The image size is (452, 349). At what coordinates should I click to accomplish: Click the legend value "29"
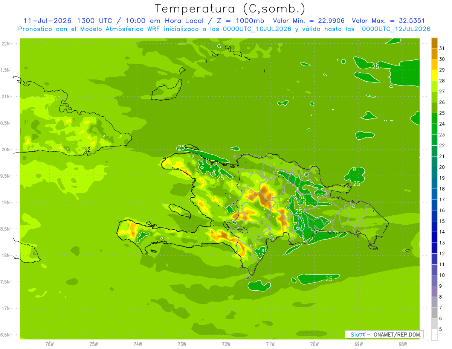442,70
